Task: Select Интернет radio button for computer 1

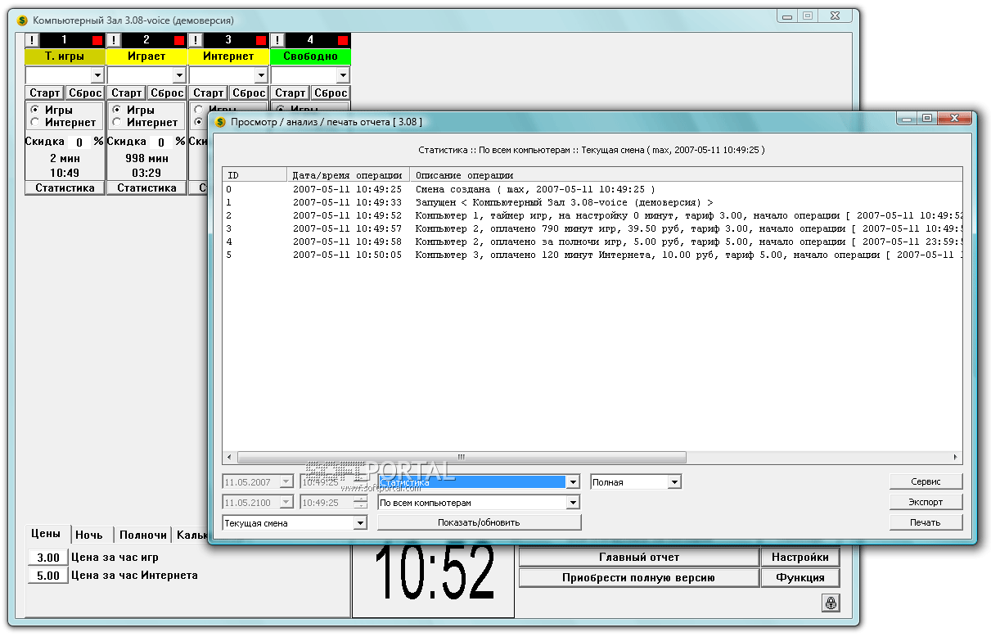Action: pyautogui.click(x=35, y=122)
